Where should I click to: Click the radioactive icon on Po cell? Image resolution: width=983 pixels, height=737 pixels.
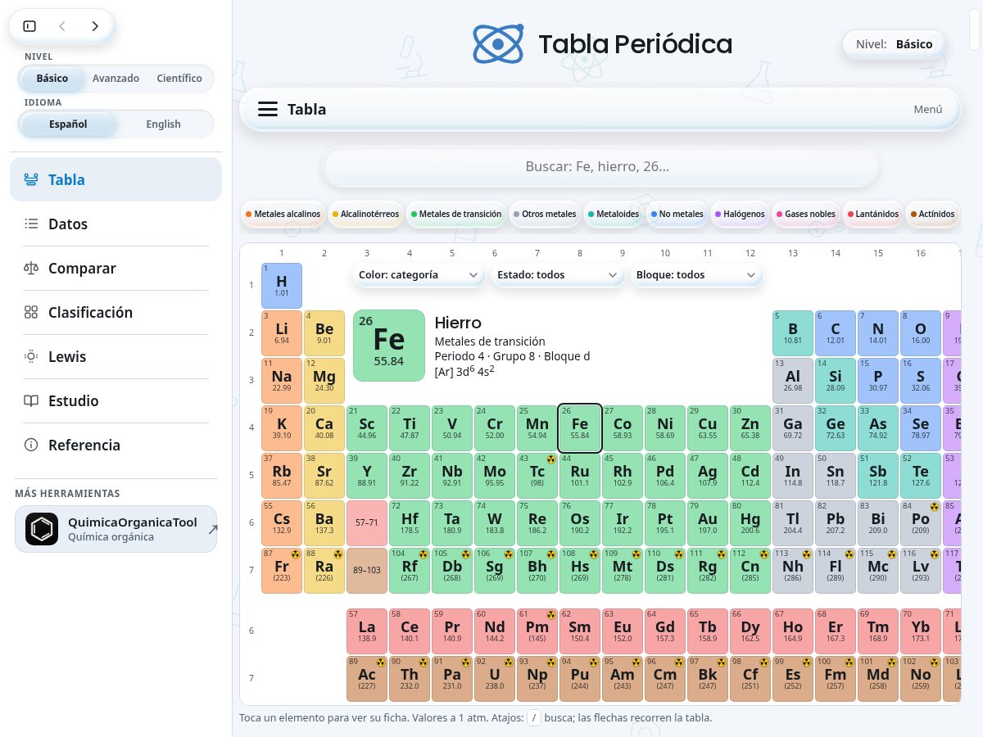[x=933, y=506]
